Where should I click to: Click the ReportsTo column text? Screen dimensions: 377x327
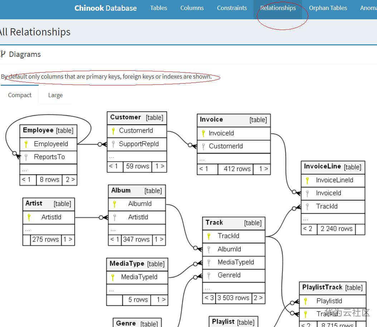[49, 157]
